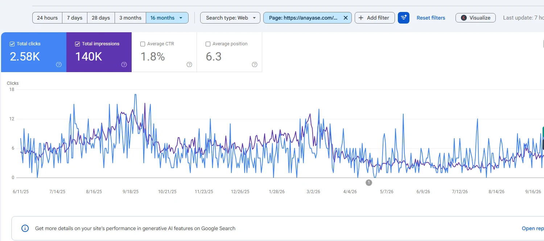Click the Page filter chip for anayase.com
Viewport: 544px width, 241px height.
coord(303,18)
